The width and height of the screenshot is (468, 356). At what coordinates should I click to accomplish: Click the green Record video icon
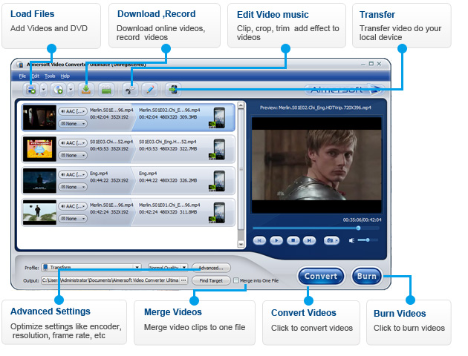(106, 90)
